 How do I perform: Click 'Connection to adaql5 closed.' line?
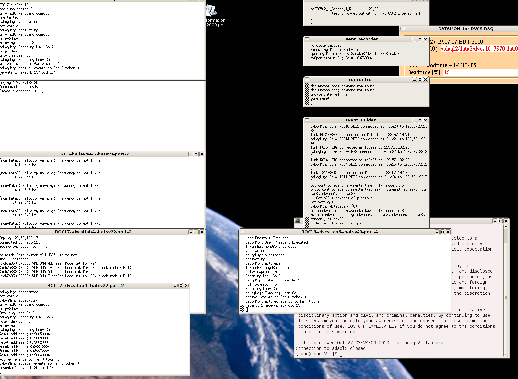coord(332,348)
